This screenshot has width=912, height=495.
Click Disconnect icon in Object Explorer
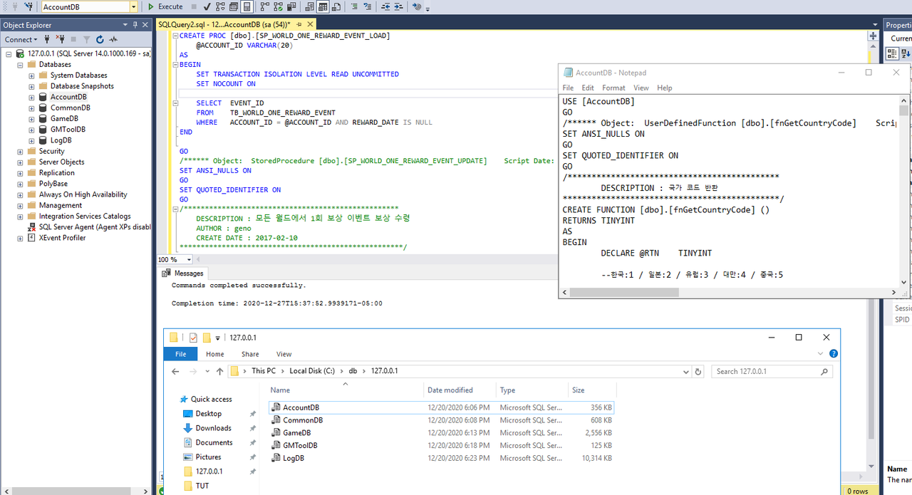click(60, 39)
